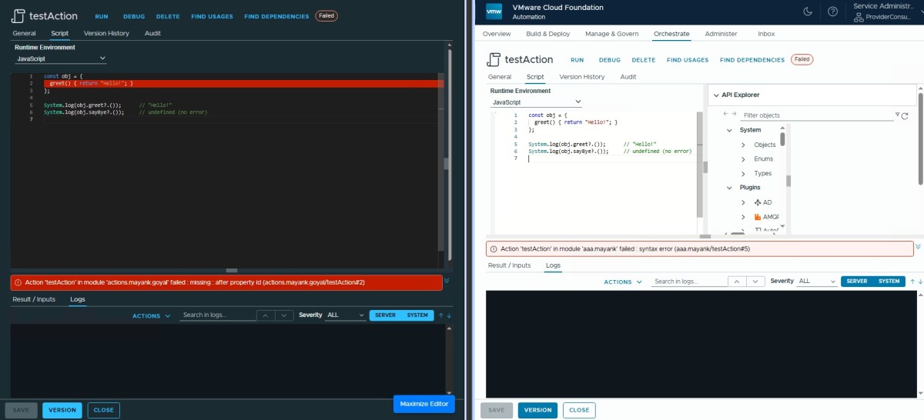Expand the Enums tree node

[743, 159]
